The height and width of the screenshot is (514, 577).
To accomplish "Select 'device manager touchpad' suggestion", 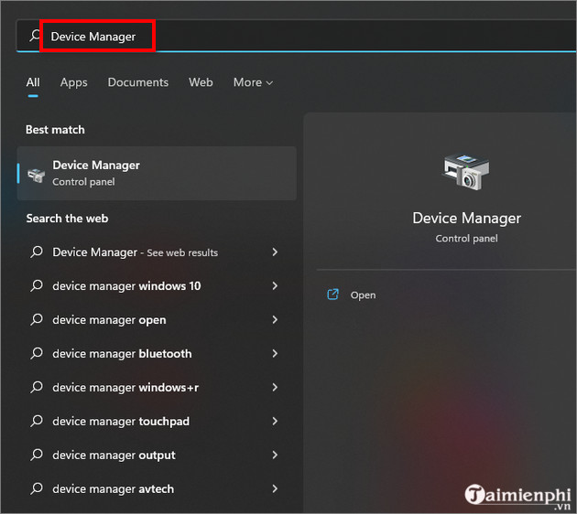I will click(x=155, y=421).
